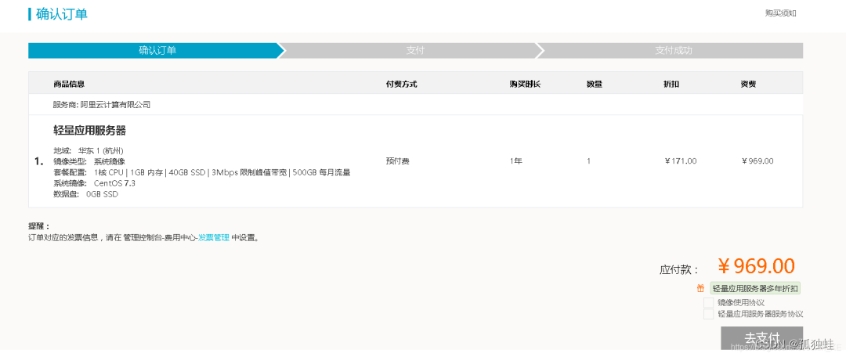Click the 购买时长 column header
846x357 pixels.
pos(525,84)
